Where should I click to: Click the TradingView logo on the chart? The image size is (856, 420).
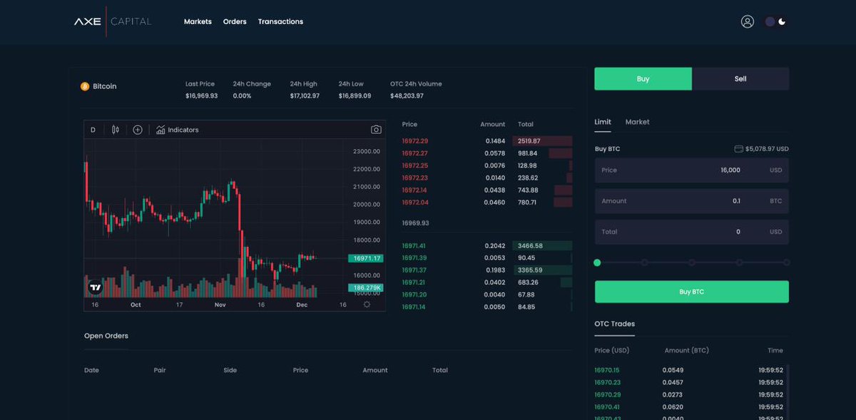(x=94, y=287)
